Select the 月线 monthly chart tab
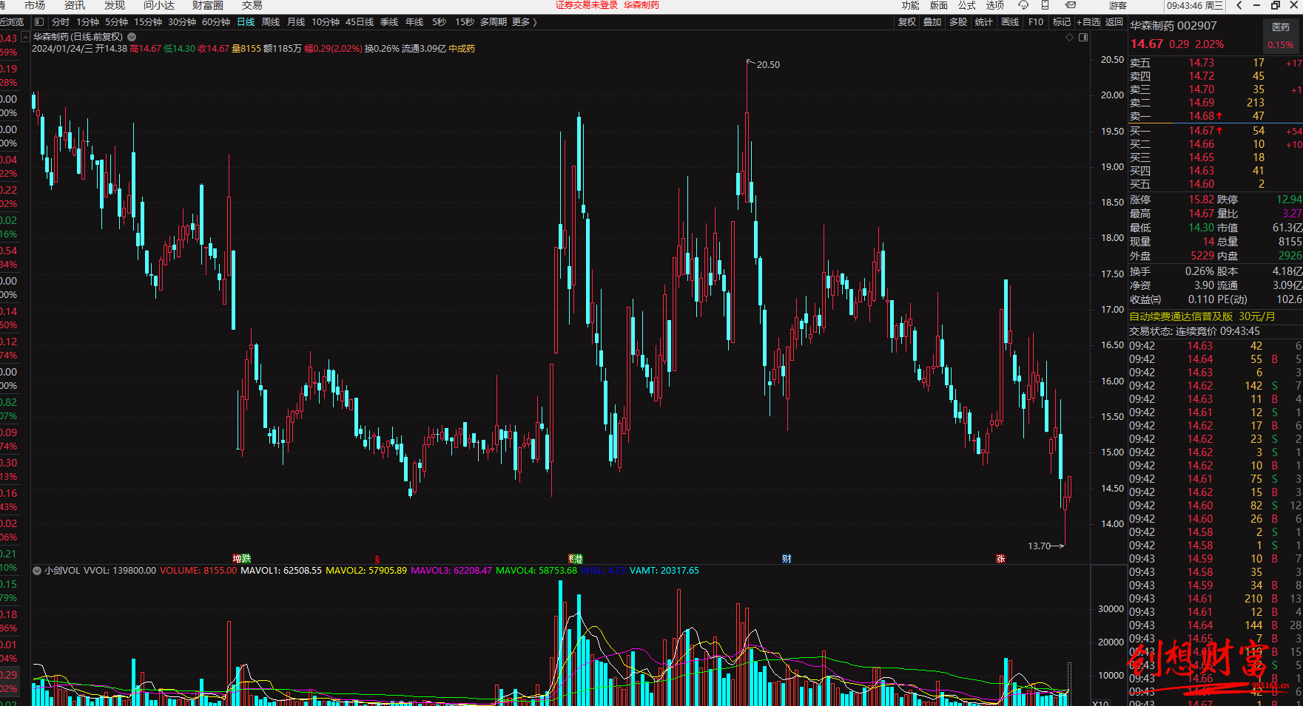The height and width of the screenshot is (706, 1303). click(x=296, y=22)
